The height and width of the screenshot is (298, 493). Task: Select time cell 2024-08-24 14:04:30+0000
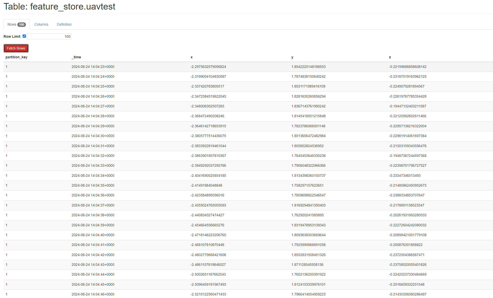click(93, 136)
